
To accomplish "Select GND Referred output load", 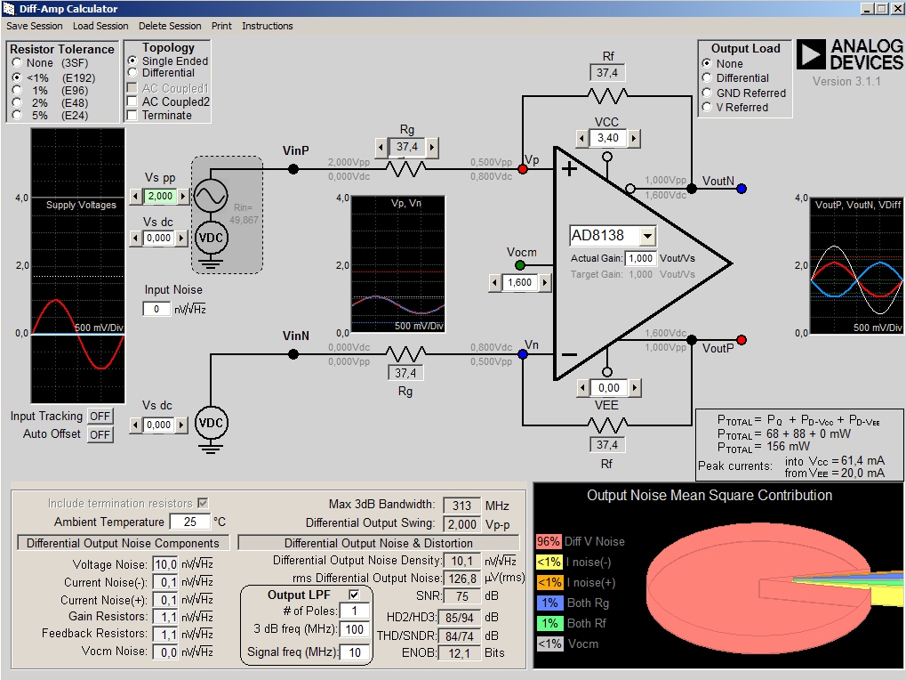I will pos(706,93).
